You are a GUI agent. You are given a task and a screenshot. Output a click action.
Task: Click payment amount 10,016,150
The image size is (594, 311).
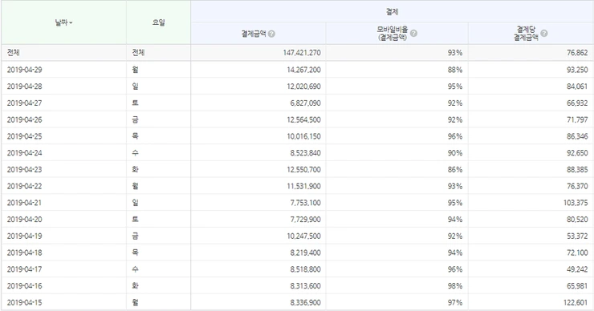(x=303, y=136)
